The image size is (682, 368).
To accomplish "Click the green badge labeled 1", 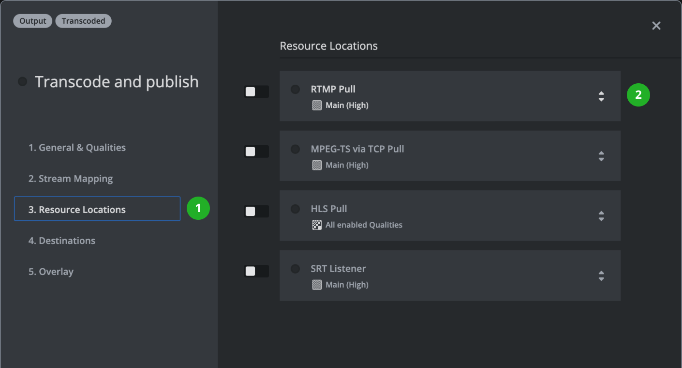I will (198, 208).
